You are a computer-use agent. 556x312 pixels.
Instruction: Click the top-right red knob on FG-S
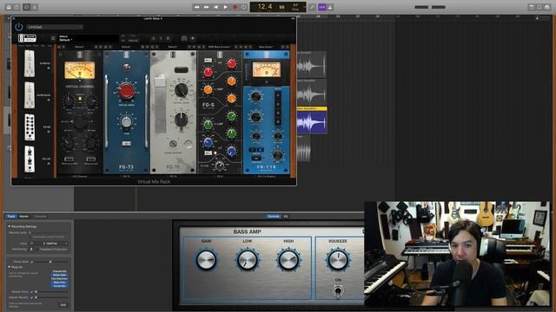pos(232,63)
